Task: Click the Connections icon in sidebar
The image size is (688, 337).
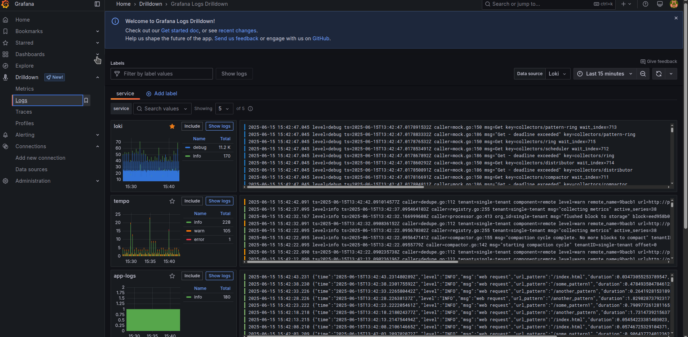Action: click(5, 146)
